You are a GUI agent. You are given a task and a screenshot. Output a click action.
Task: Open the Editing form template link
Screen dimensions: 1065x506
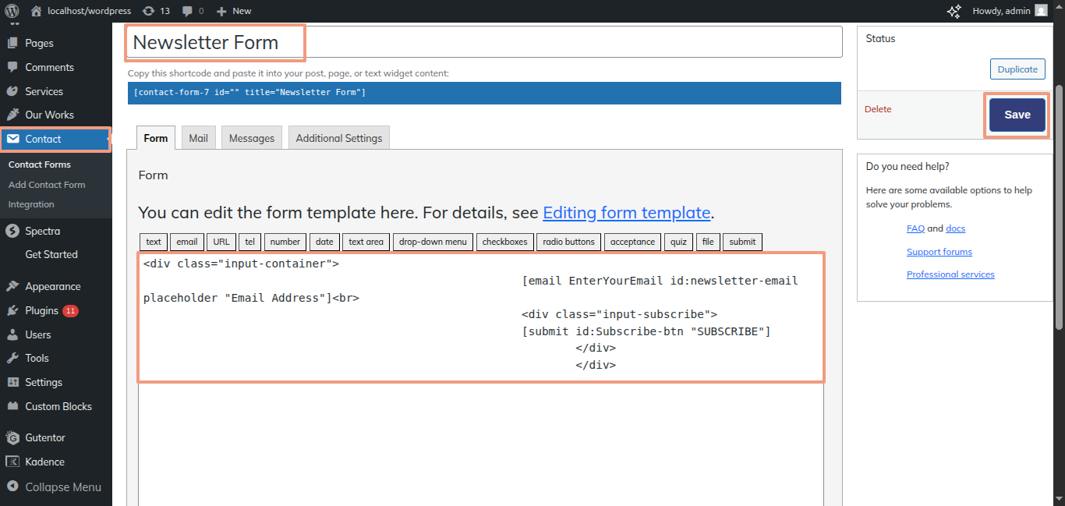pos(626,213)
